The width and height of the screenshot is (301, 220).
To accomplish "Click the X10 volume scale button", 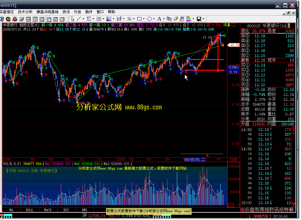I will click(231, 205).
